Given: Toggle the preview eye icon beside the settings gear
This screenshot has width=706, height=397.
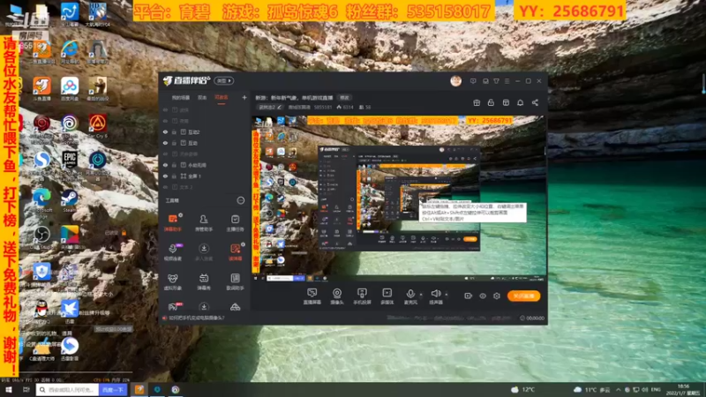Looking at the screenshot, I should pyautogui.click(x=482, y=296).
